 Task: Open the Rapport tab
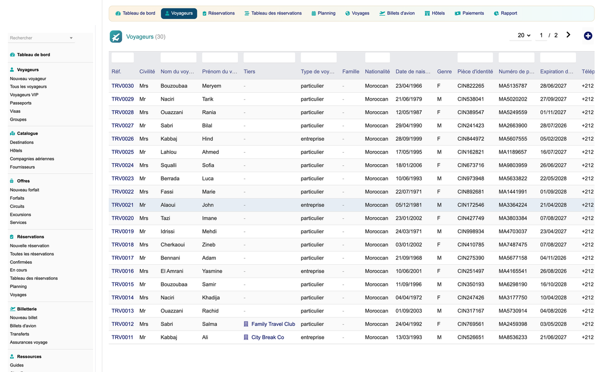(x=505, y=14)
